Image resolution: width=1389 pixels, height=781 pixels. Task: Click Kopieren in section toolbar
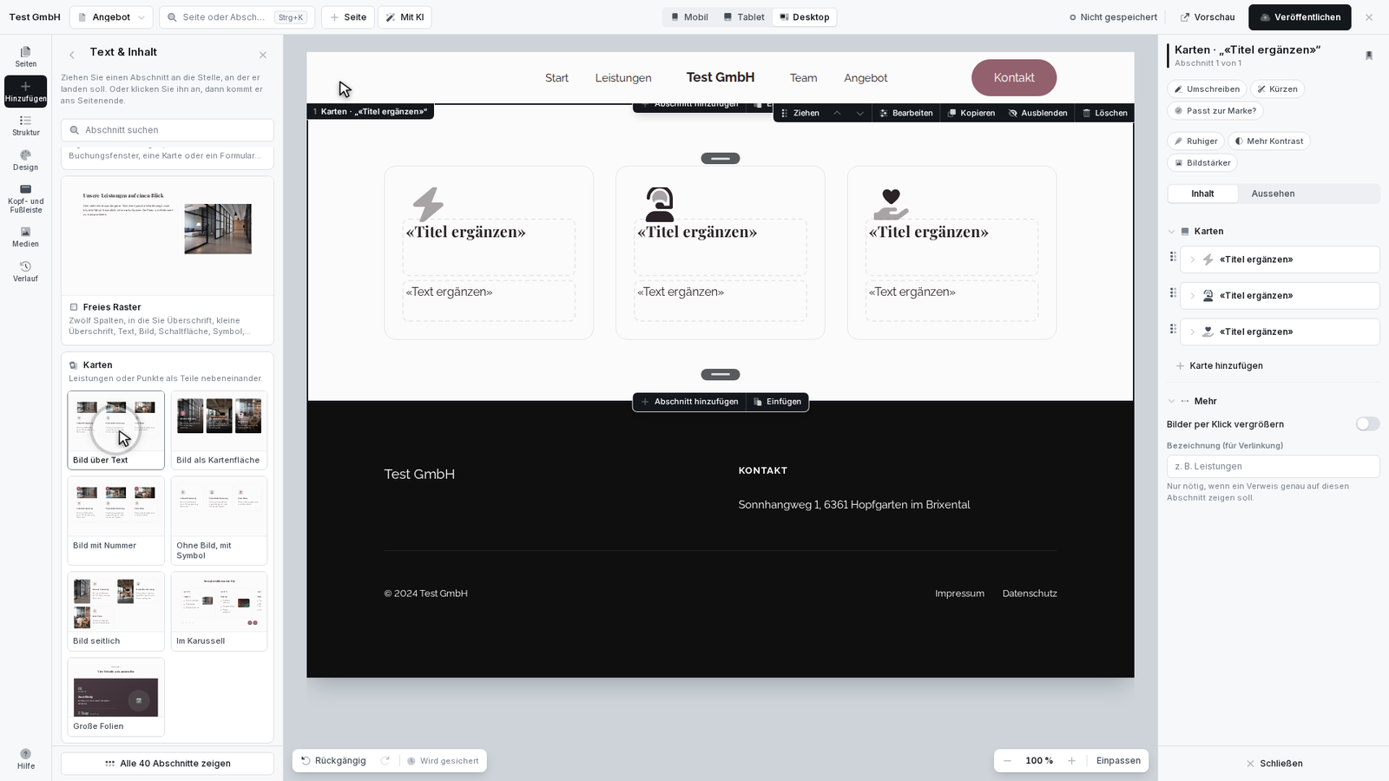pos(971,113)
